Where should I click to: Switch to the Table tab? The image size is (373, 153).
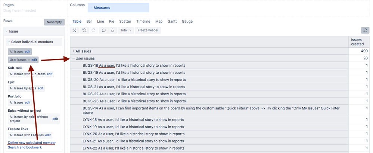pyautogui.click(x=77, y=21)
